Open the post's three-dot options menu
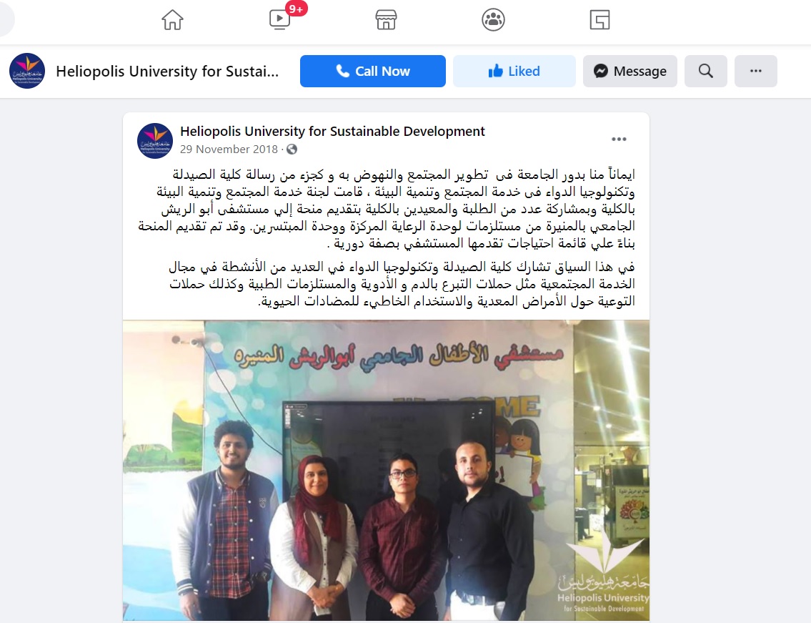The width and height of the screenshot is (811, 623). pyautogui.click(x=619, y=139)
